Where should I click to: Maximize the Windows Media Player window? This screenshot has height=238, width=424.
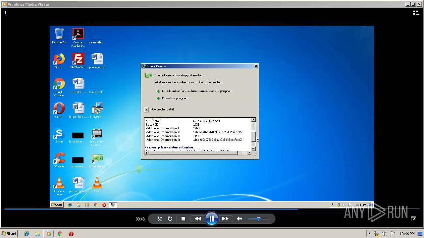[413, 4]
